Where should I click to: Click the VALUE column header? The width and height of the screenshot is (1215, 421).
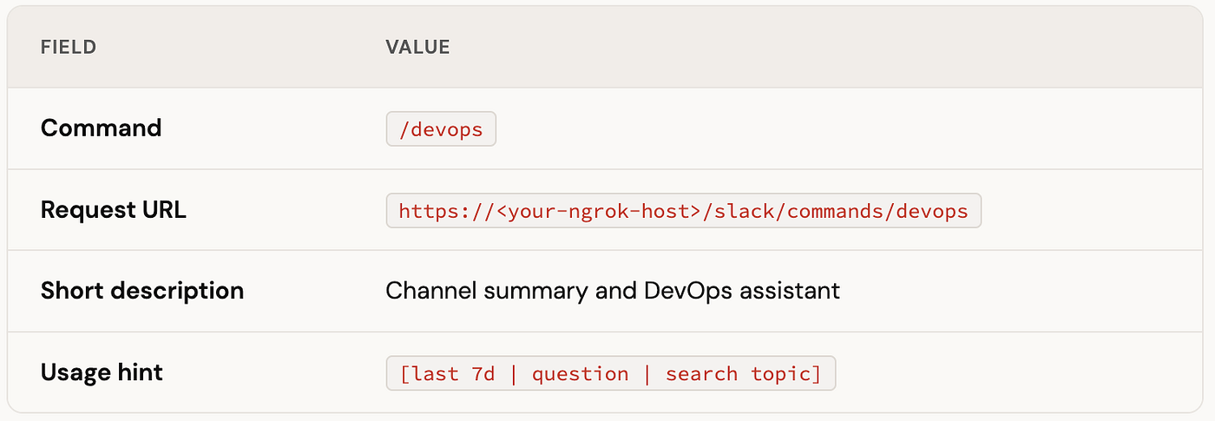pos(417,48)
